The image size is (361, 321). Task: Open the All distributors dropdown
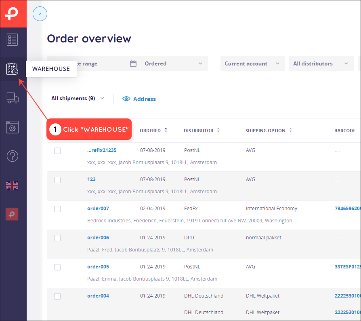(x=321, y=63)
